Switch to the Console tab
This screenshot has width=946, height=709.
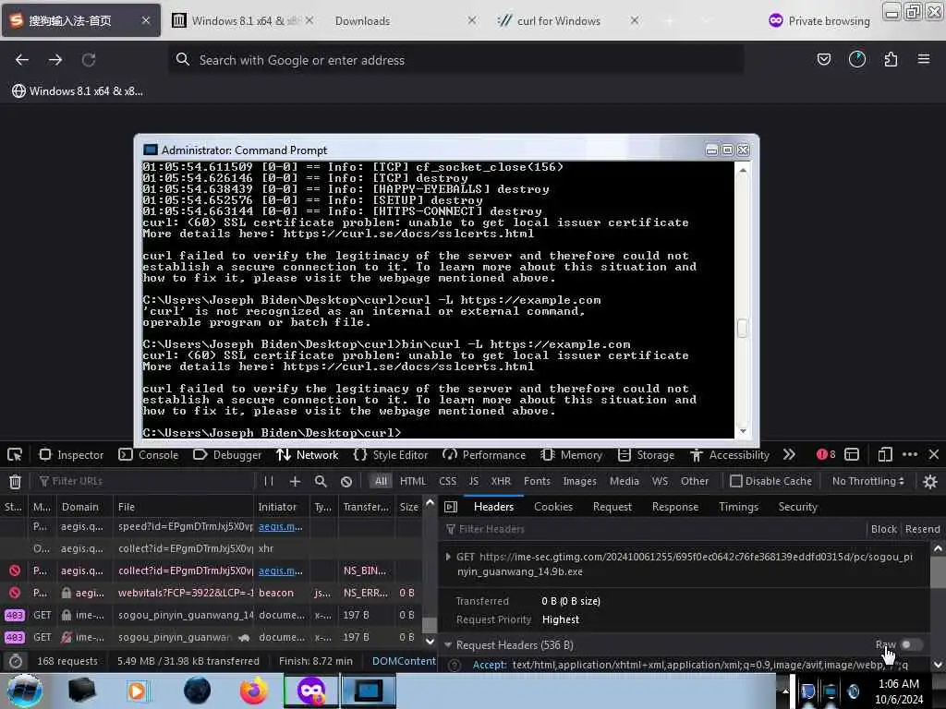tap(149, 454)
